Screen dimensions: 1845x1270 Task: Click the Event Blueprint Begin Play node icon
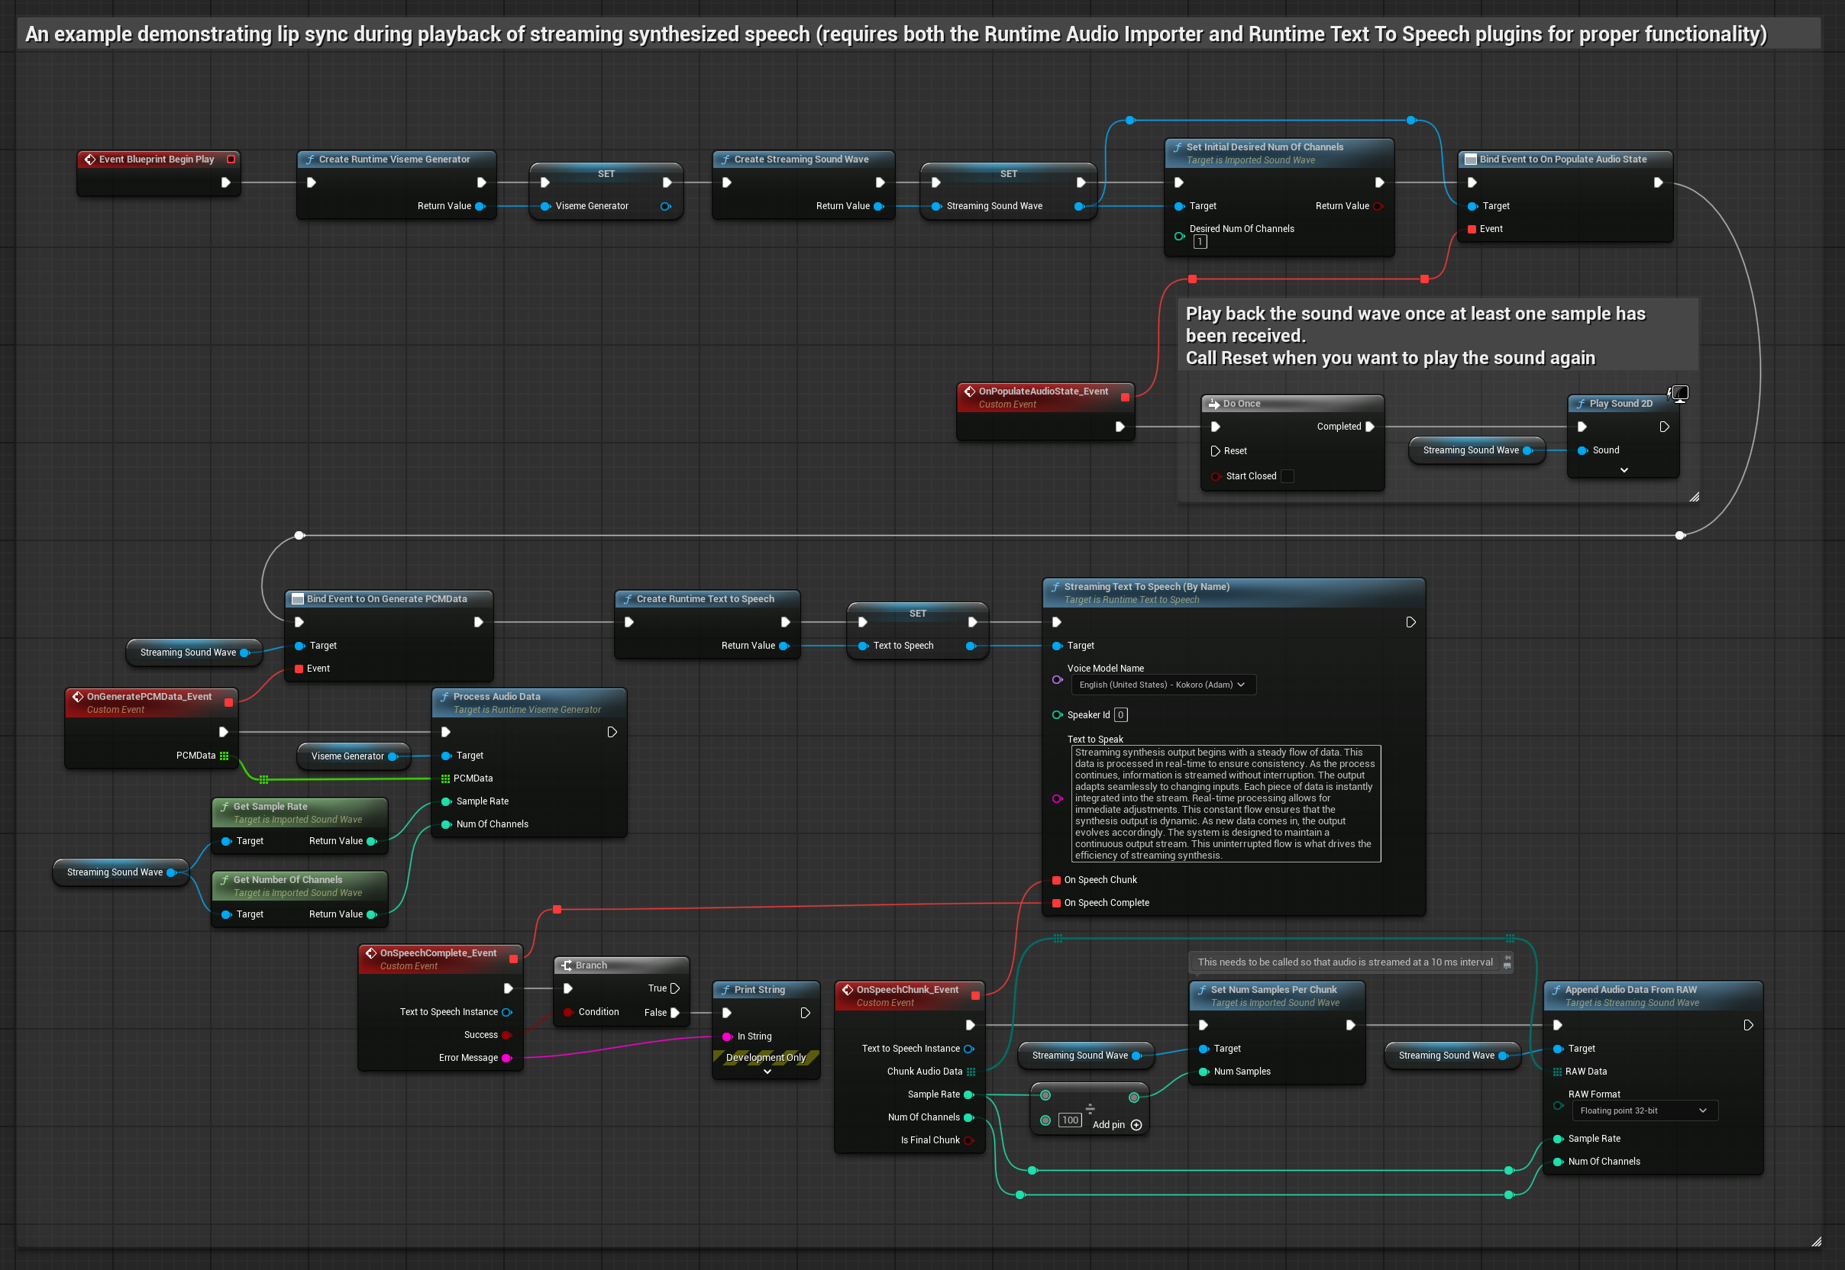pyautogui.click(x=90, y=160)
